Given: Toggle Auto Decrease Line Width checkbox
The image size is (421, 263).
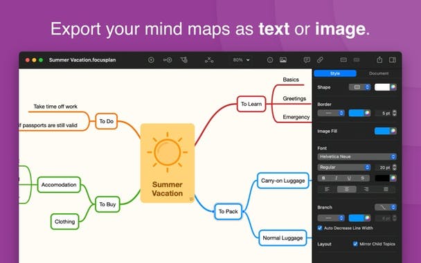Looking at the screenshot, I should (320, 228).
